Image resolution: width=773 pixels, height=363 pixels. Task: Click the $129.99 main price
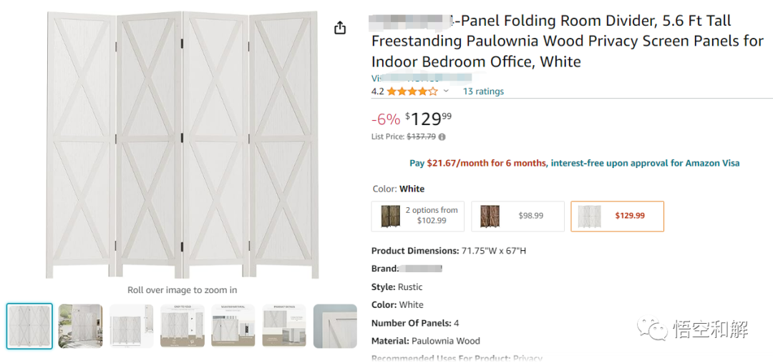pos(428,119)
